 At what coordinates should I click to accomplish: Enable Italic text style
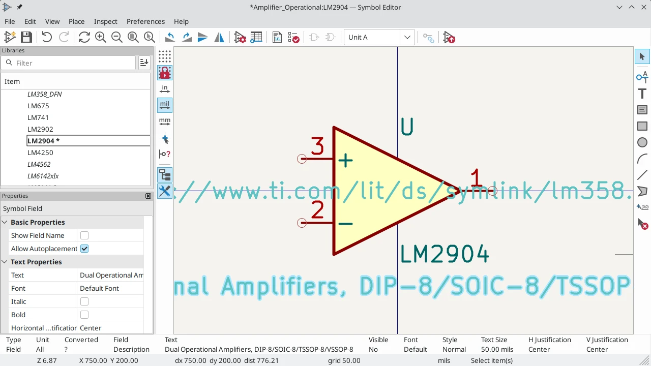pyautogui.click(x=84, y=301)
